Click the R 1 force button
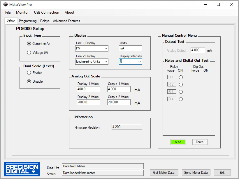239x179 pixels. click(x=171, y=77)
